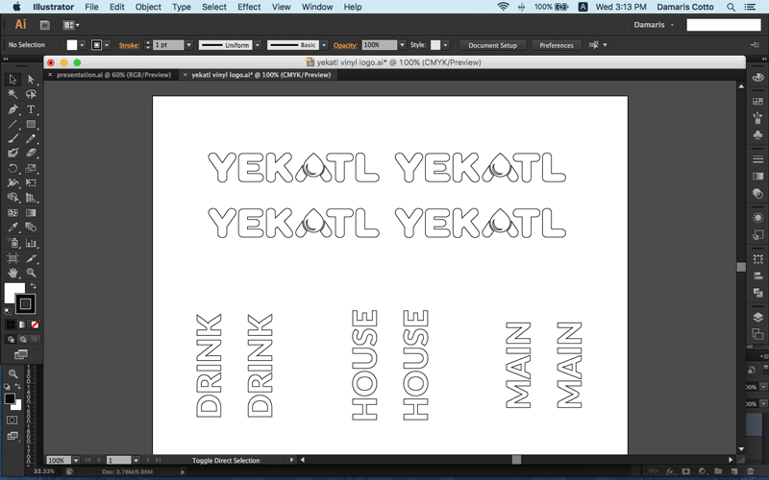This screenshot has width=769, height=480.
Task: Select the Artboard tool
Action: click(12, 258)
